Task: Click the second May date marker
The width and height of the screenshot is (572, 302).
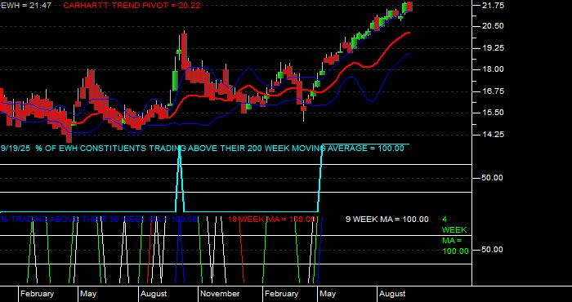Action: tap(327, 294)
